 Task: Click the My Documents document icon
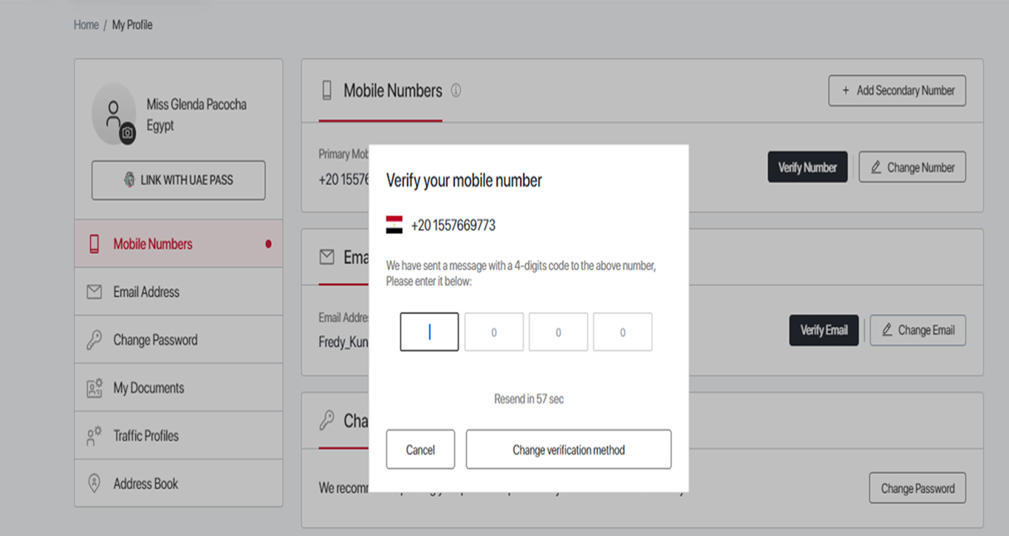(95, 388)
